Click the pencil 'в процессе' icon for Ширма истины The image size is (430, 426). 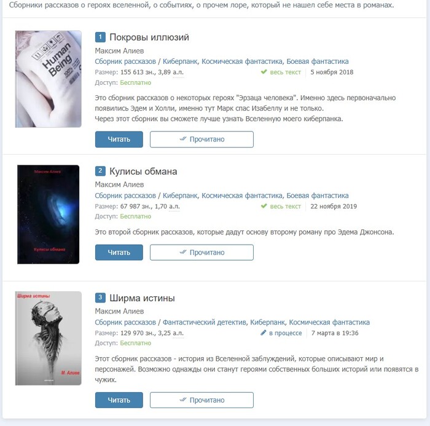pos(264,333)
